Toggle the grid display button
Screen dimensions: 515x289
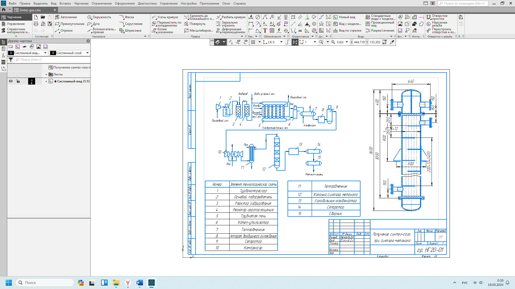coord(253,42)
